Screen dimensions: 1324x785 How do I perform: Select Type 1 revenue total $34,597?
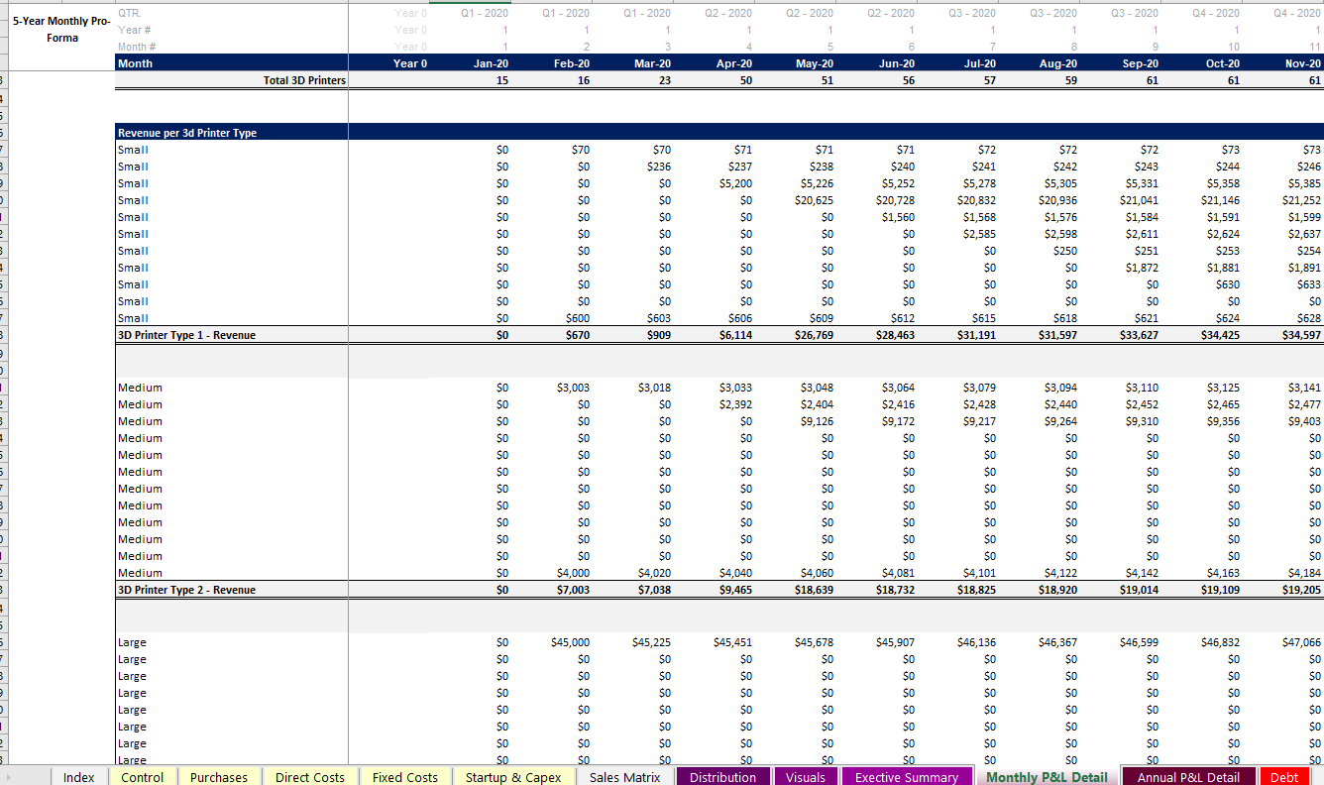1301,335
